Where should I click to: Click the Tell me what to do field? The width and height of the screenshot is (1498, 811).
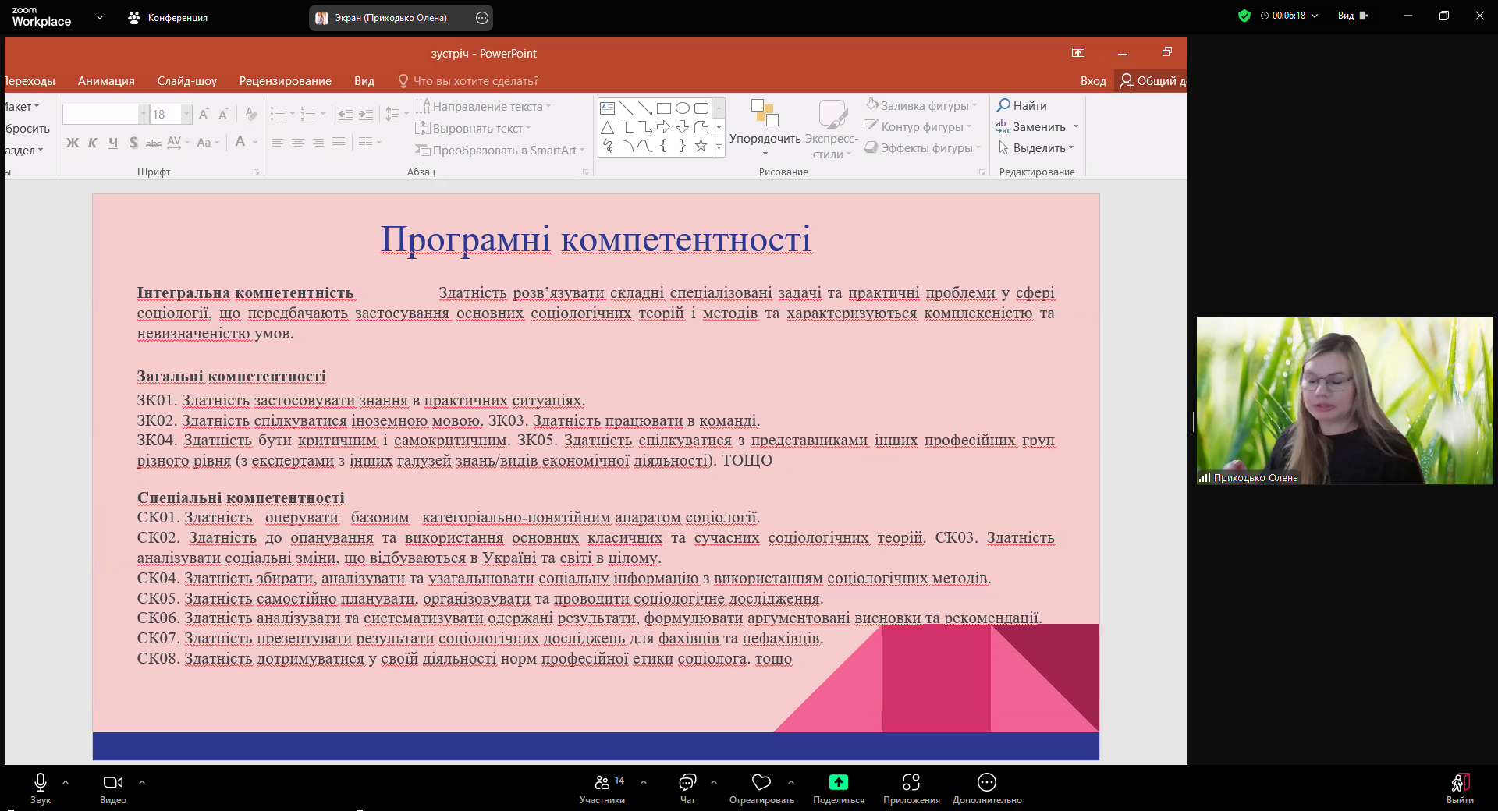tap(475, 81)
